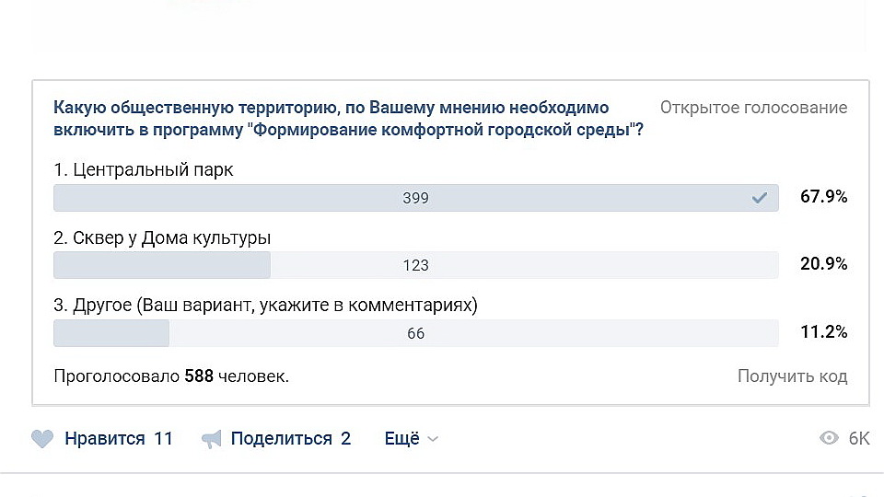Select the Другое poll option
The height and width of the screenshot is (497, 884).
click(x=265, y=305)
